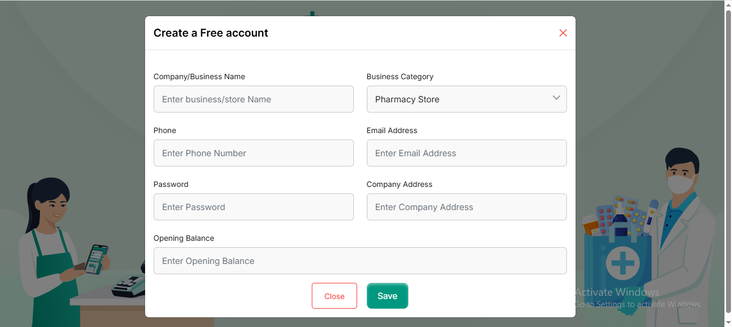The height and width of the screenshot is (327, 732).
Task: Click the "Create a Free account" heading
Action: [x=211, y=33]
